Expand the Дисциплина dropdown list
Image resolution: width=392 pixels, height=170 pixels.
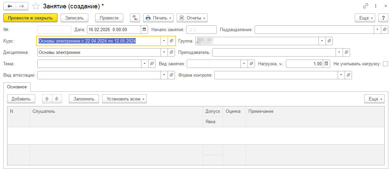[x=164, y=53]
